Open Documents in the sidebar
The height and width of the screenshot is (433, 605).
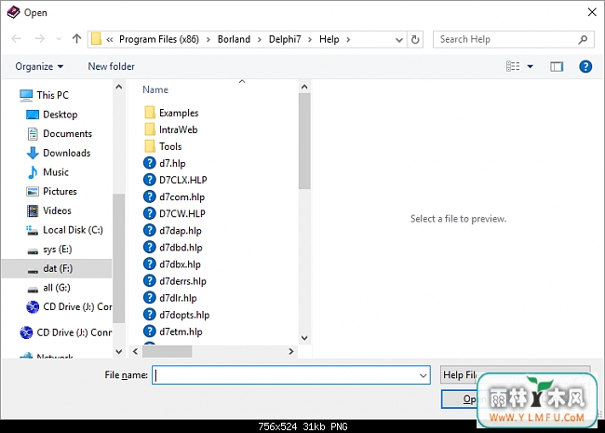[67, 133]
